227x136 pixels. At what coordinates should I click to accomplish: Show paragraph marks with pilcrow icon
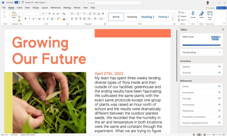(x=103, y=14)
